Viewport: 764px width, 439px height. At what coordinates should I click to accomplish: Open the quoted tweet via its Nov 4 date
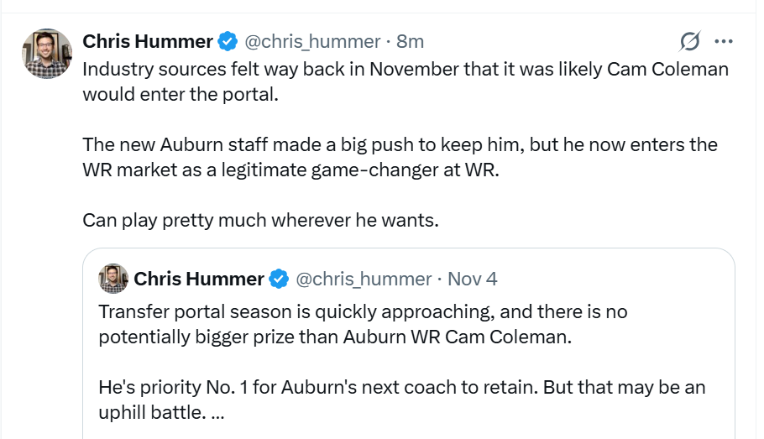point(473,279)
